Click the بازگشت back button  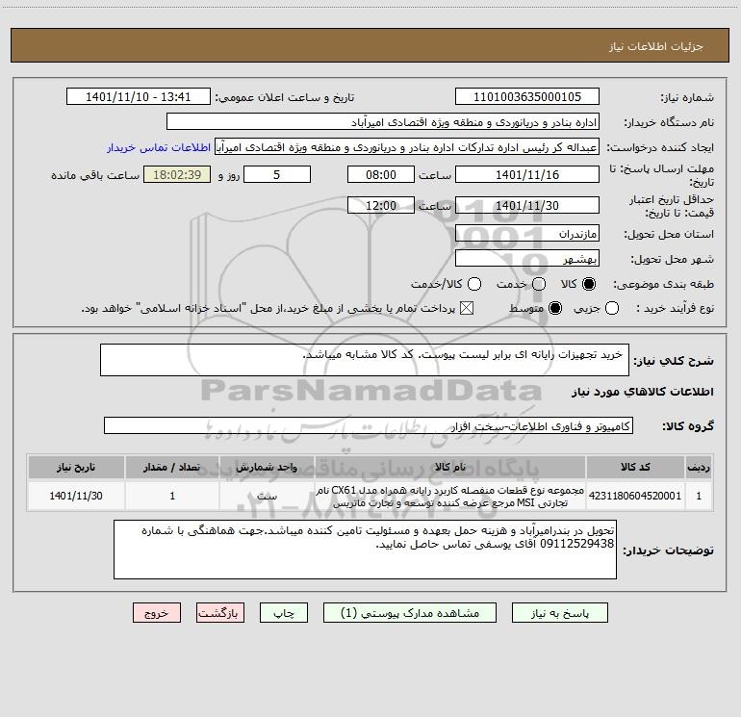220,613
